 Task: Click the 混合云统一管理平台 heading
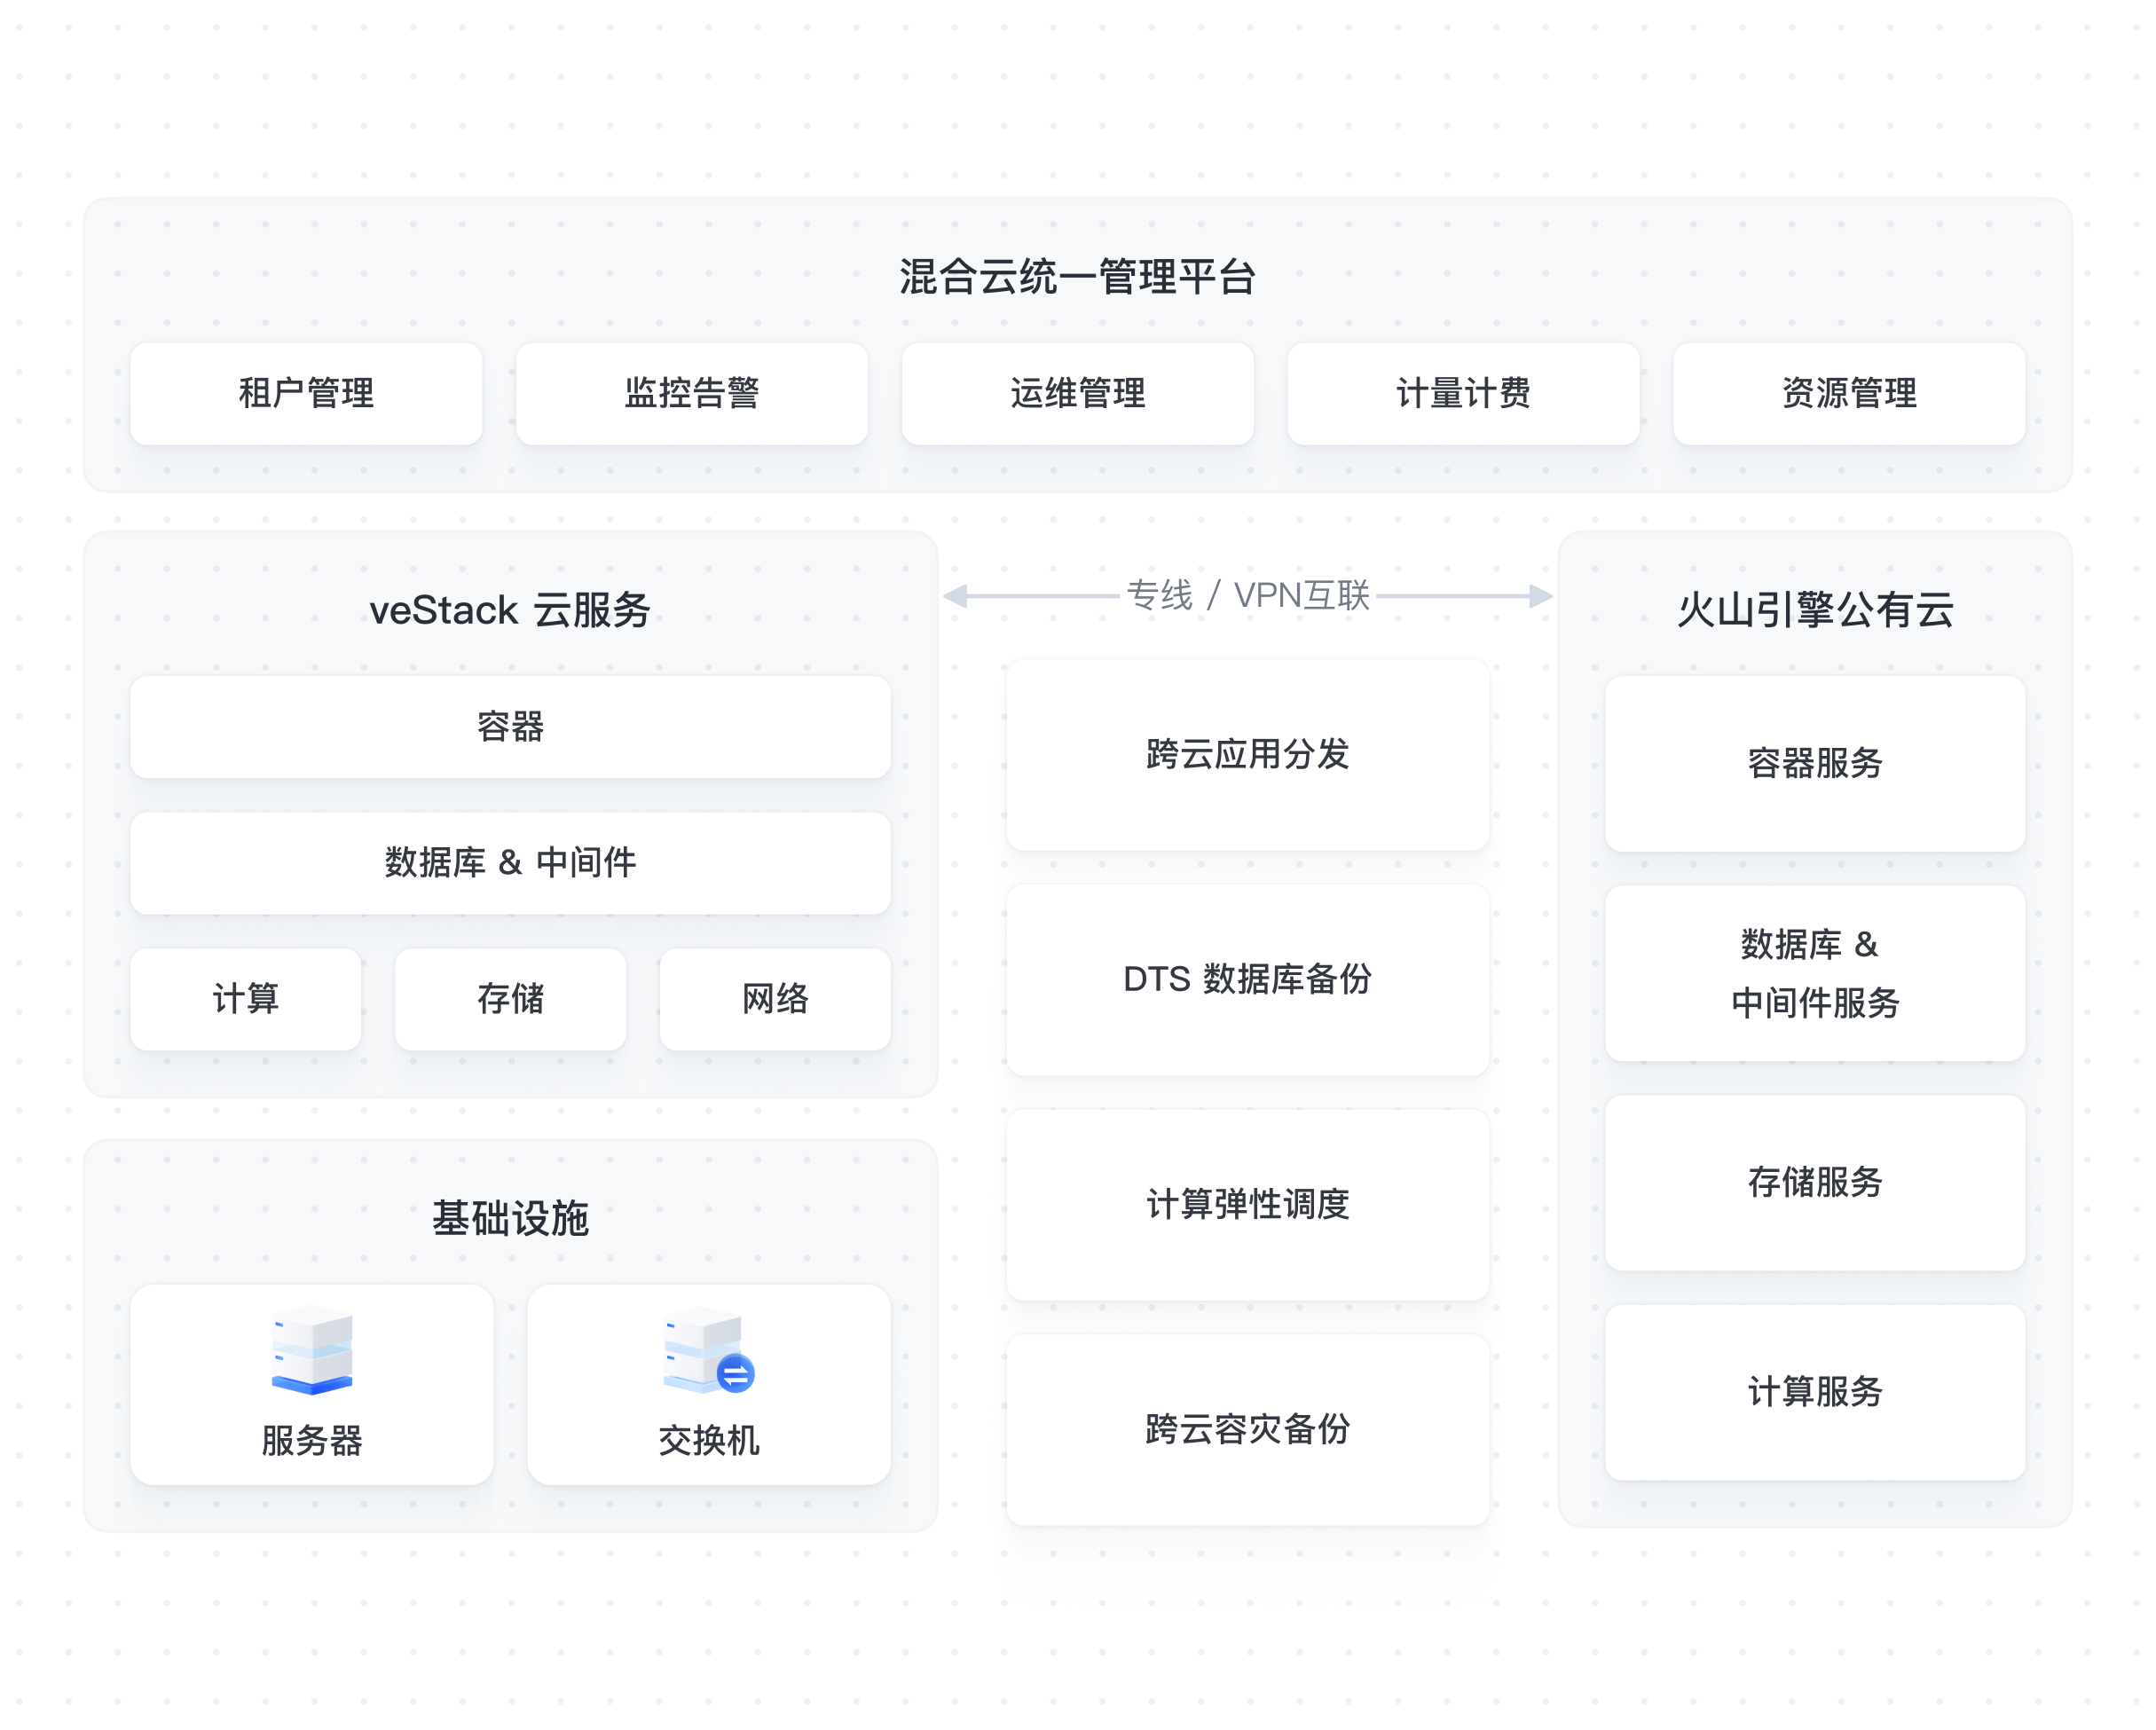pos(1077,277)
